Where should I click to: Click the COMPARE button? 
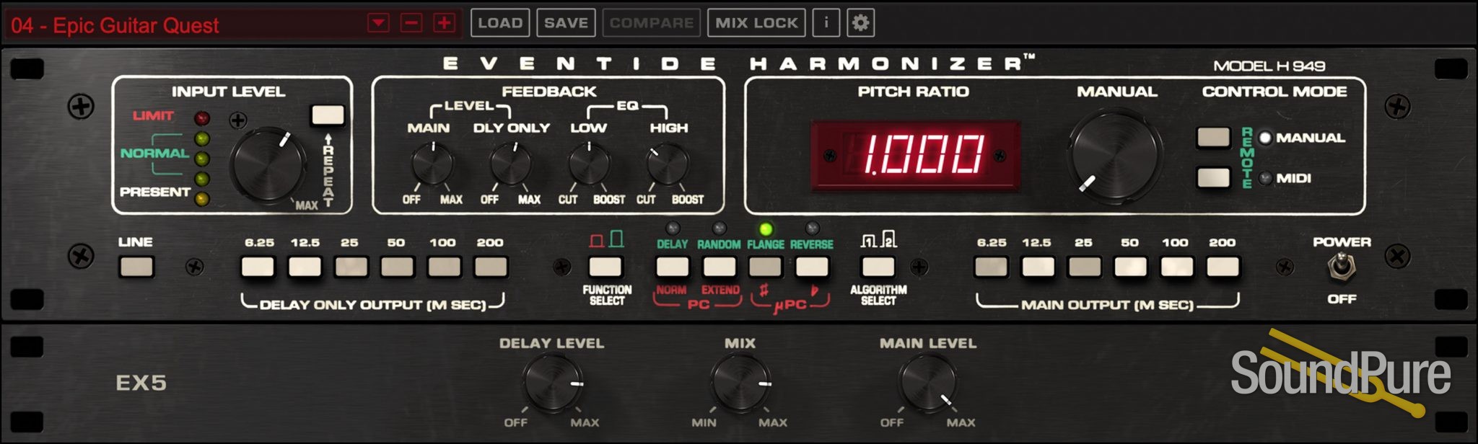[652, 23]
